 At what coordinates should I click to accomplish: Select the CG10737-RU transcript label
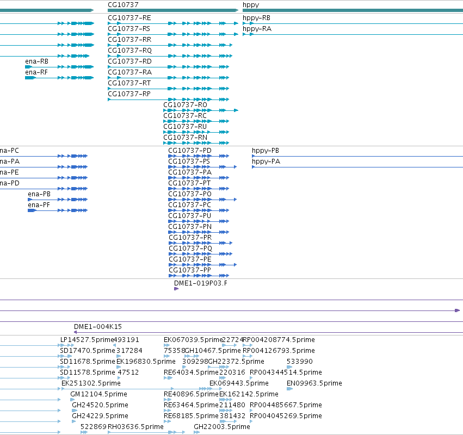[185, 127]
